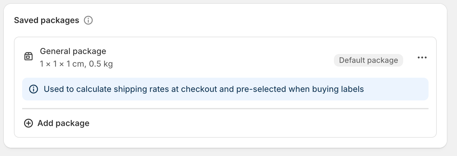457x156 pixels.
Task: Click the 0.5 kg weight text
Action: (x=101, y=64)
